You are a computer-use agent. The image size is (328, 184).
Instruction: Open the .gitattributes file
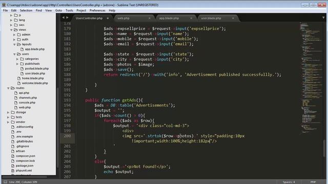24,142
